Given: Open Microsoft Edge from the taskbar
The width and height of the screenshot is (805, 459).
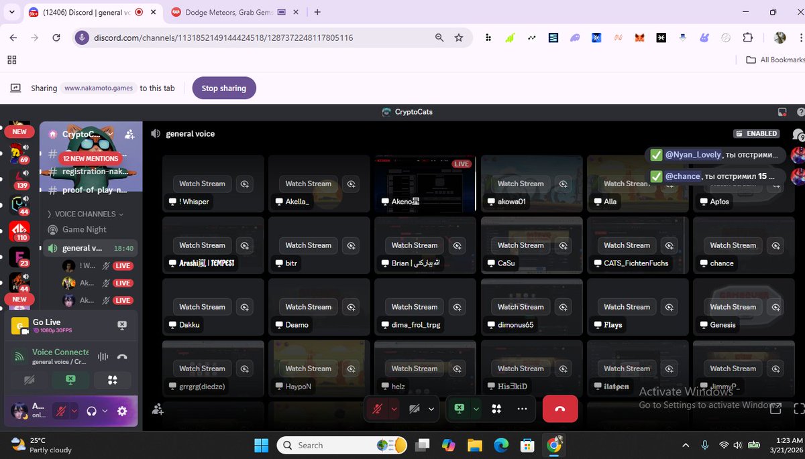Looking at the screenshot, I should 501,445.
